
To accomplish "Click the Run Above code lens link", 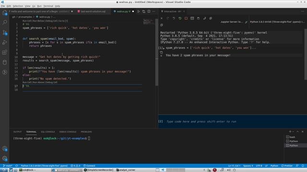I will point(38,82).
